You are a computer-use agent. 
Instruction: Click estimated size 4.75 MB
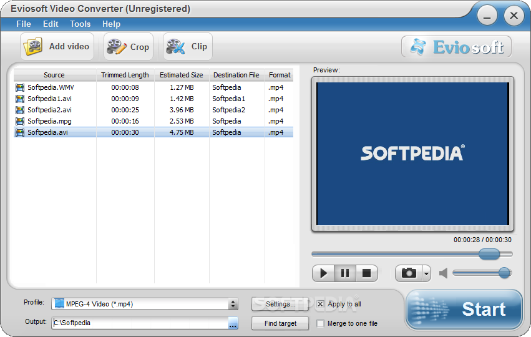182,132
